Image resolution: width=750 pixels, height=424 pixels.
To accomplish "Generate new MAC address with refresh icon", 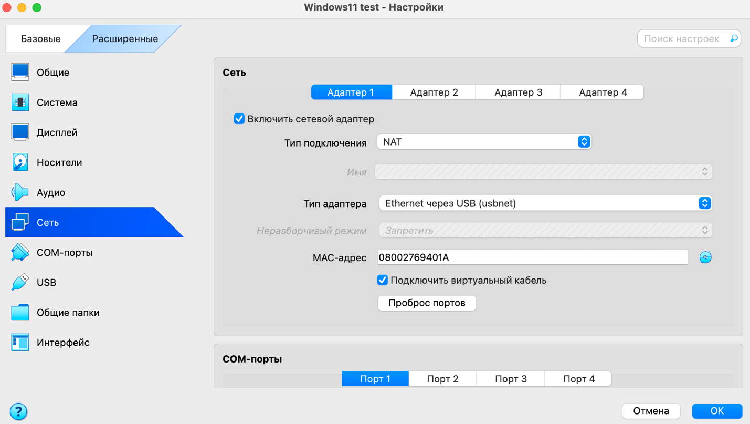I will [x=705, y=257].
